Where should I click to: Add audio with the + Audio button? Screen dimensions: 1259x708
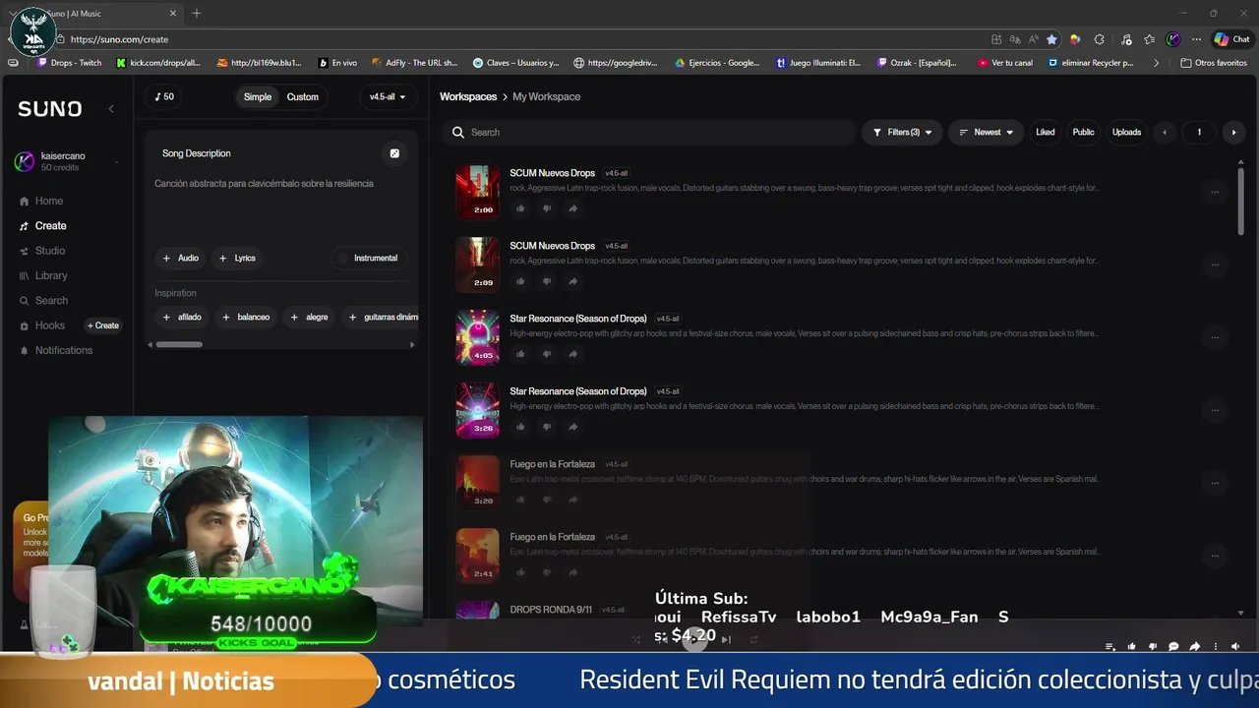[x=181, y=258]
